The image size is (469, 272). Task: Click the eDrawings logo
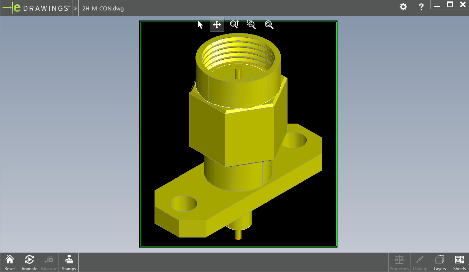pyautogui.click(x=36, y=8)
